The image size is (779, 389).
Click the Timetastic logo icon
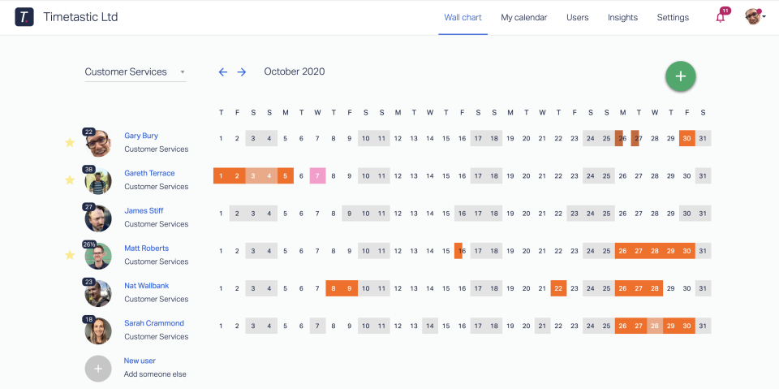(24, 17)
